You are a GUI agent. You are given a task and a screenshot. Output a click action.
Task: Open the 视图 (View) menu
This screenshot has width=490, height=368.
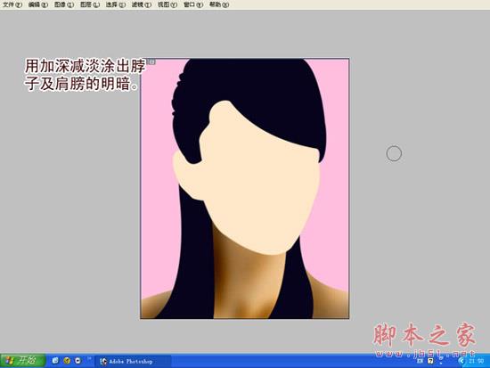tap(167, 4)
